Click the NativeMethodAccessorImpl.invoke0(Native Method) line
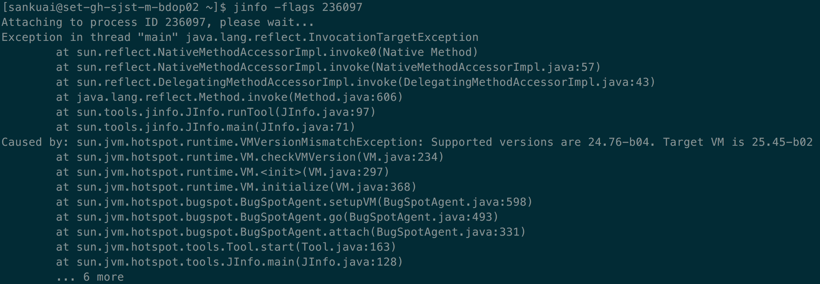The image size is (820, 284). click(267, 52)
